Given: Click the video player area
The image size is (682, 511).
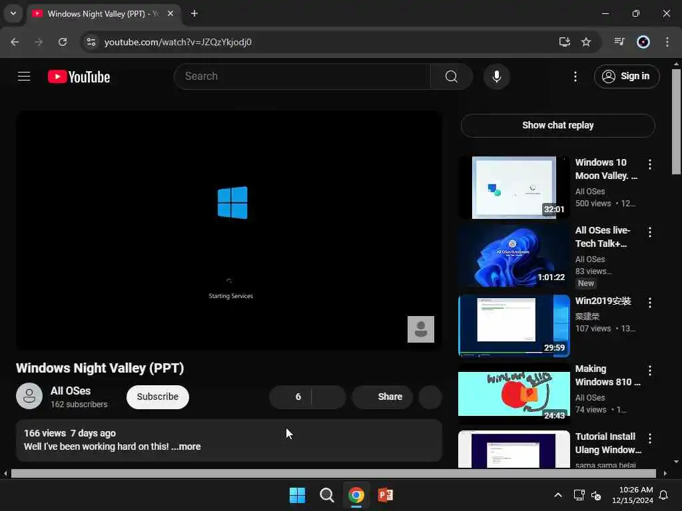Looking at the screenshot, I should (x=229, y=230).
